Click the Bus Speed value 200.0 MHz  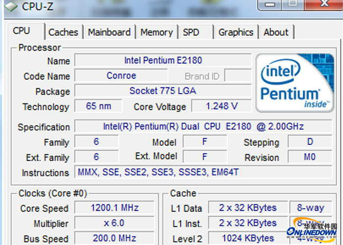tap(114, 238)
